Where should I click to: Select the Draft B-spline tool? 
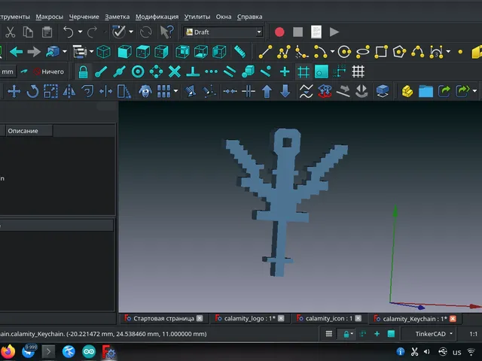[418, 52]
